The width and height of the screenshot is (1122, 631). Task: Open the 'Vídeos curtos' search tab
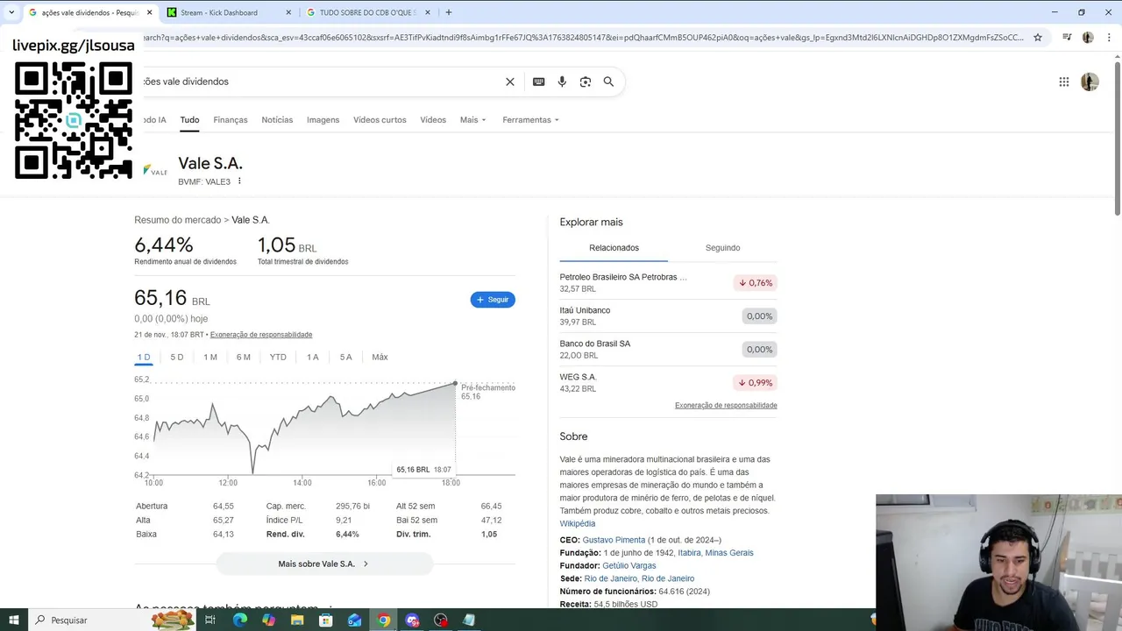380,120
